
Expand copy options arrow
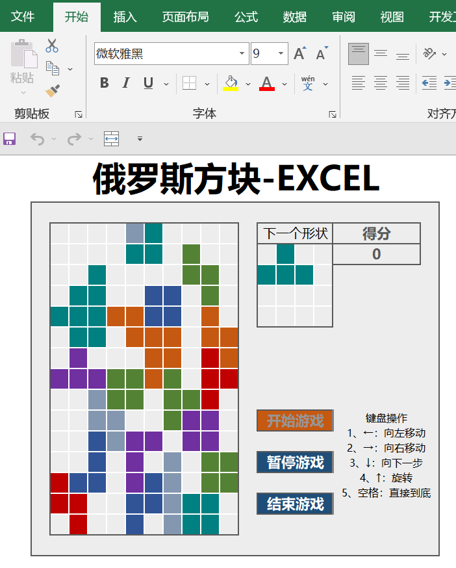70,69
